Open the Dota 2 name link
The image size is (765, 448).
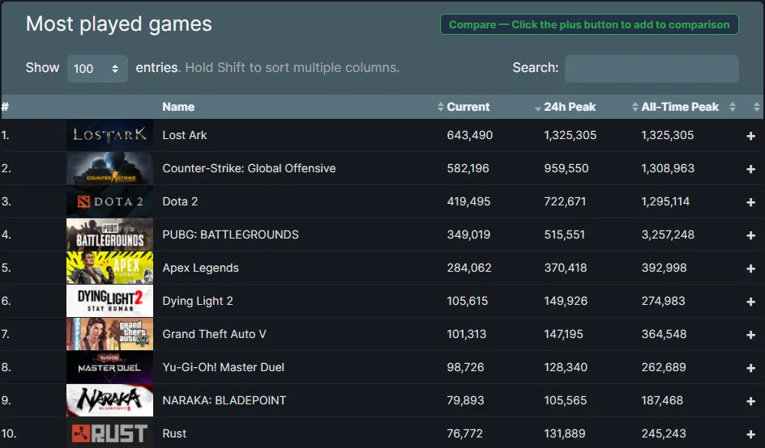click(180, 201)
